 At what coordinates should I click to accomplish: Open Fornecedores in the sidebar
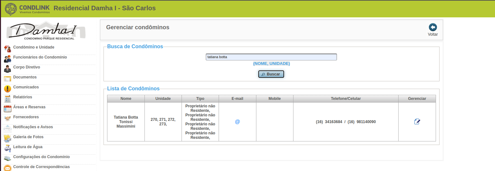click(x=26, y=117)
